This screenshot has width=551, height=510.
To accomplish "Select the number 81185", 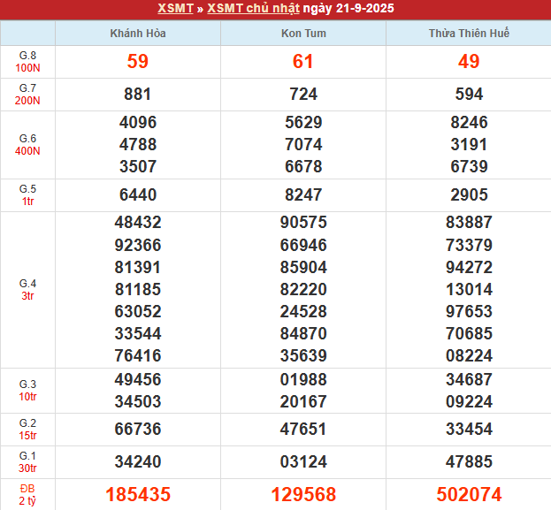I will pos(138,290).
